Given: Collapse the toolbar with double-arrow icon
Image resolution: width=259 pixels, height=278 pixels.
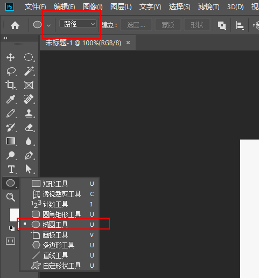Looking at the screenshot, I should [5, 38].
